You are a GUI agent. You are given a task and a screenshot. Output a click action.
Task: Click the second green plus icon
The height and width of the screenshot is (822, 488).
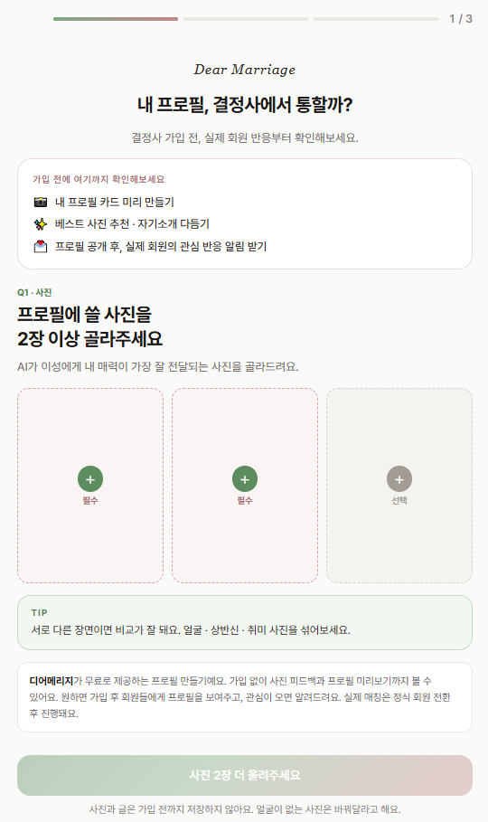click(x=245, y=478)
